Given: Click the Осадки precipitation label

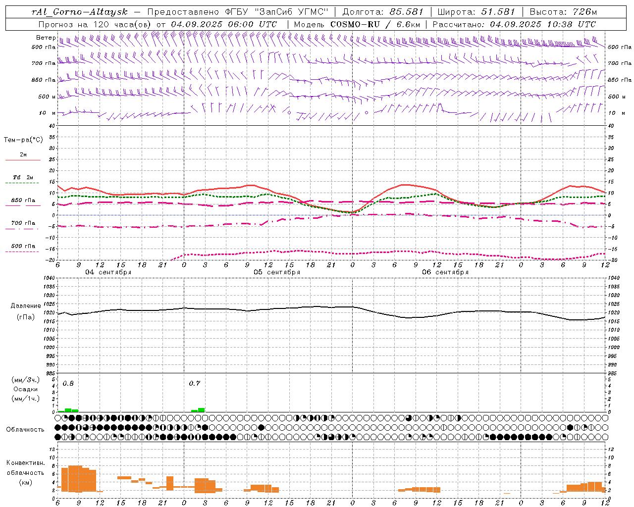Looking at the screenshot, I should (x=25, y=389).
